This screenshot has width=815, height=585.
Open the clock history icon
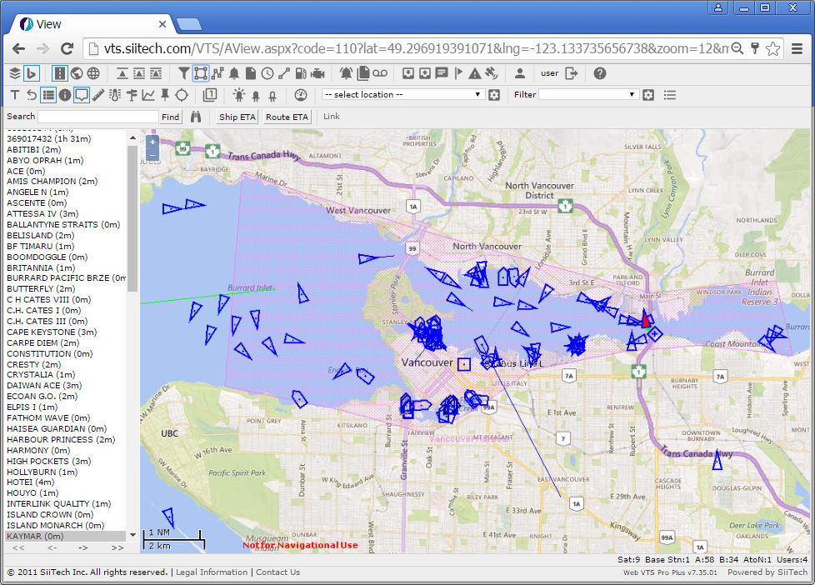tap(267, 73)
